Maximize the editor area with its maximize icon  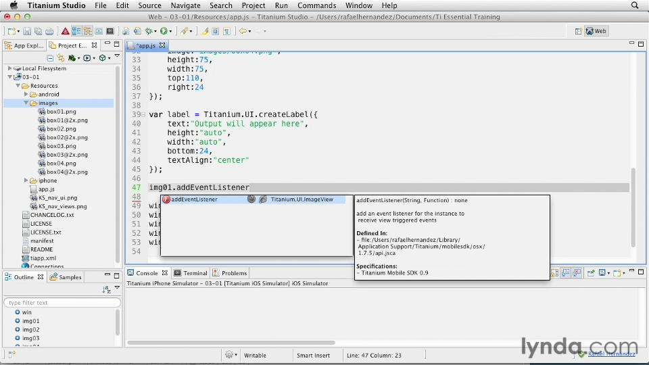pos(641,44)
